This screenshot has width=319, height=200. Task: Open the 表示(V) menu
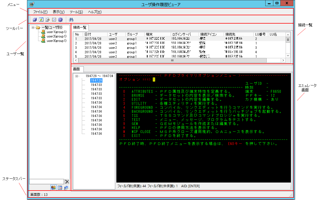pyautogui.click(x=58, y=12)
